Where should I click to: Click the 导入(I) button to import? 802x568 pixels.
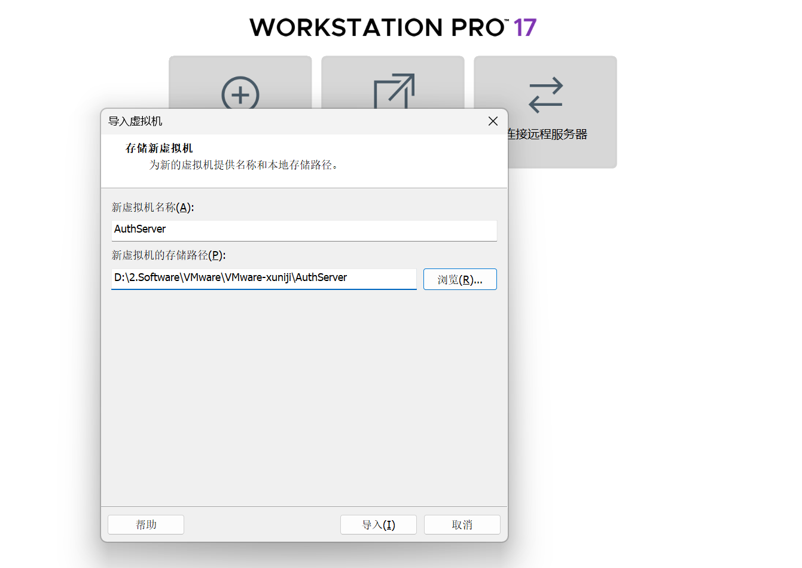pos(378,524)
